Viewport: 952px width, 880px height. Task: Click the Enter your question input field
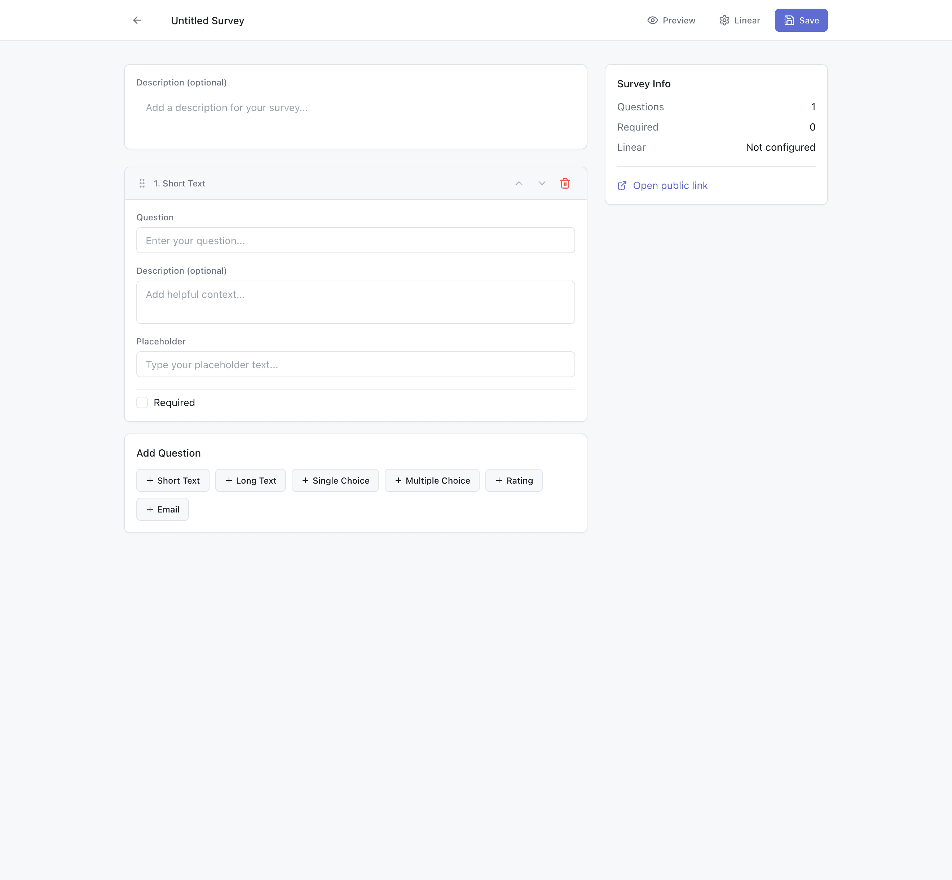click(356, 241)
